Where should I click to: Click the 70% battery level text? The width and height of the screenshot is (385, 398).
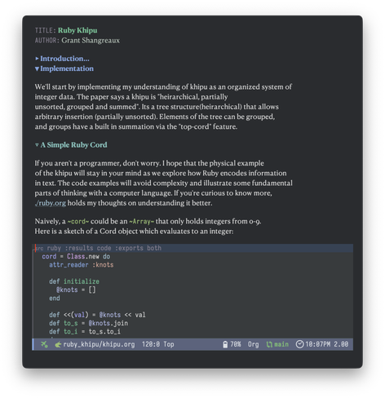click(236, 344)
